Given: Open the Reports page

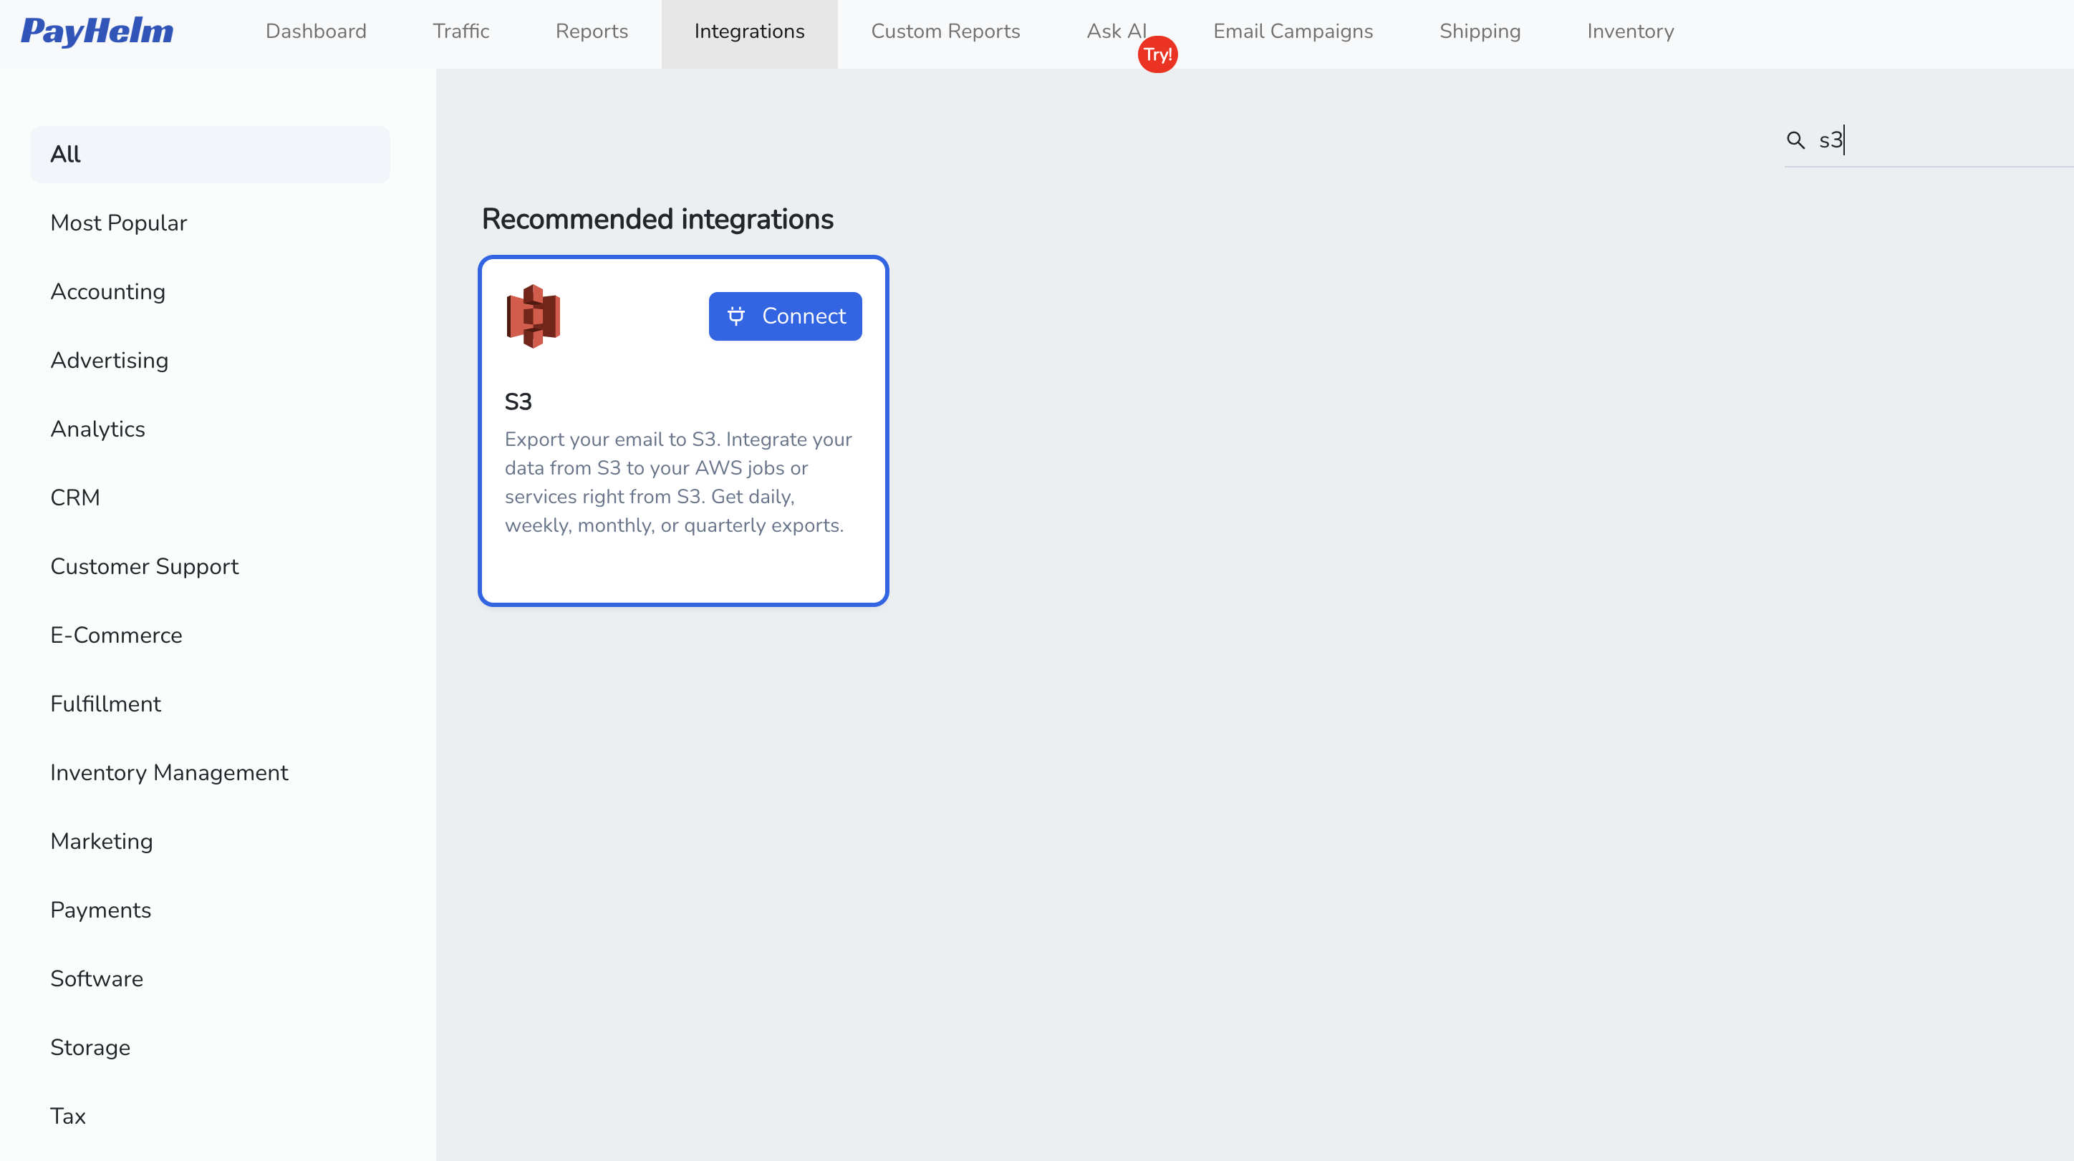Looking at the screenshot, I should pos(592,31).
